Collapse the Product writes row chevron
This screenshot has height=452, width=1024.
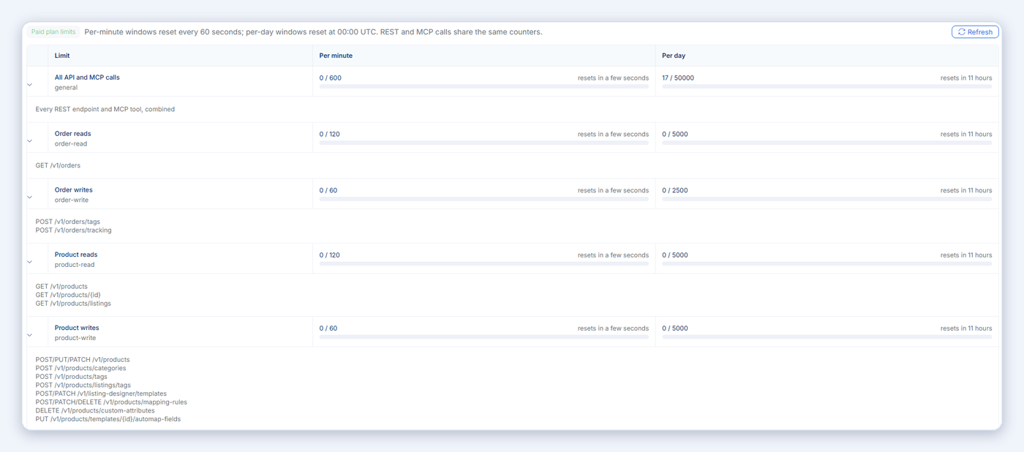pyautogui.click(x=30, y=335)
